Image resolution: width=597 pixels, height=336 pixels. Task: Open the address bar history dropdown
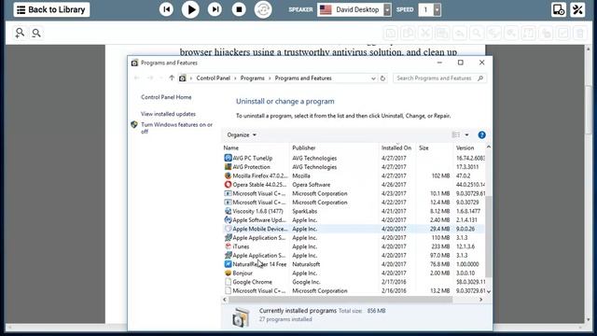[x=373, y=78]
